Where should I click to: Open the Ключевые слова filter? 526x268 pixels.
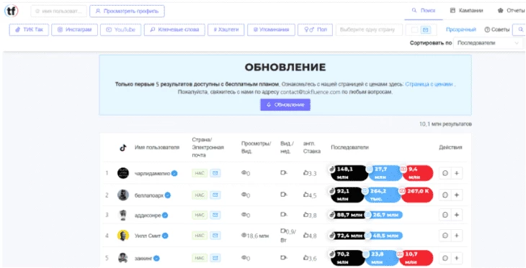(x=174, y=29)
